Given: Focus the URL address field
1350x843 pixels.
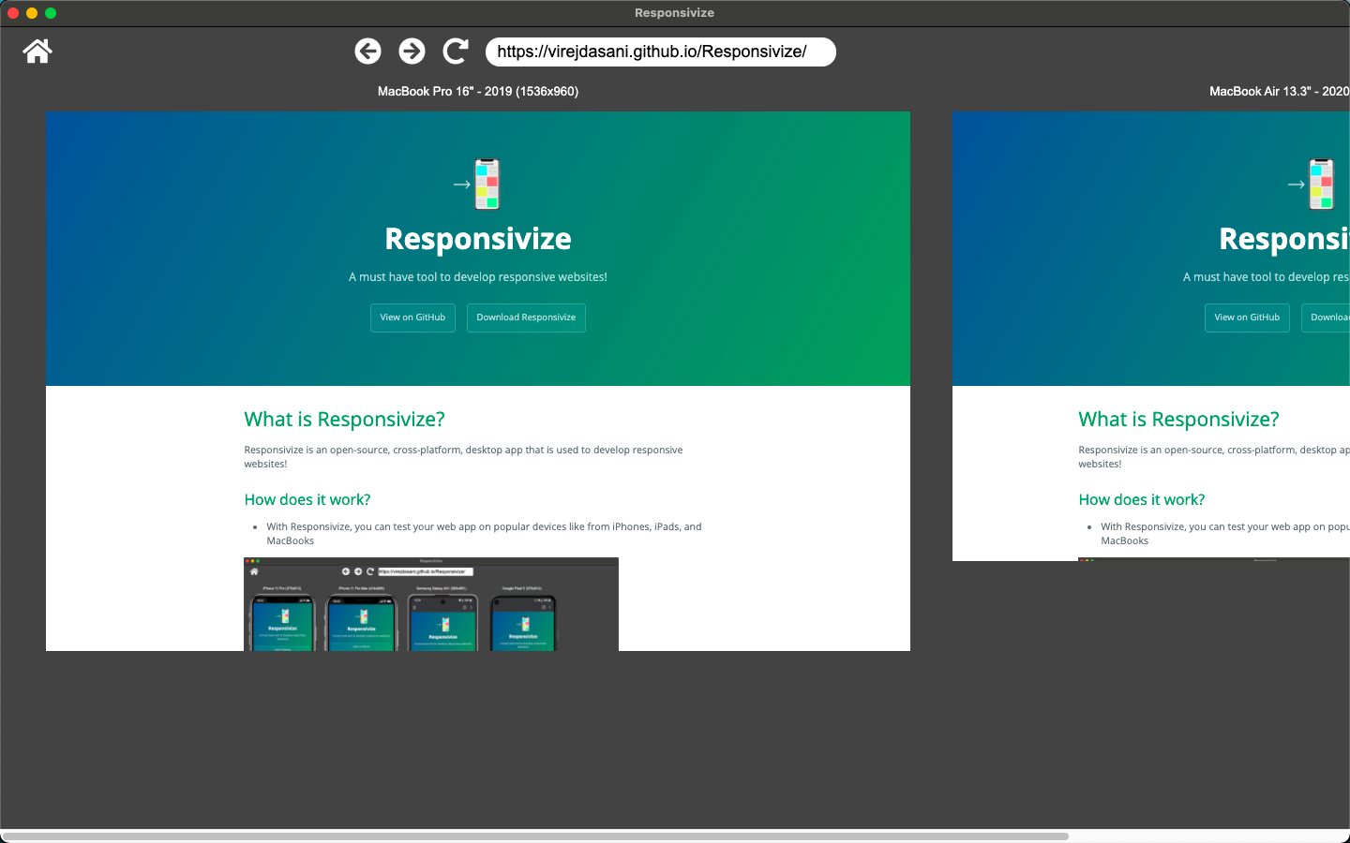Looking at the screenshot, I should click(660, 52).
